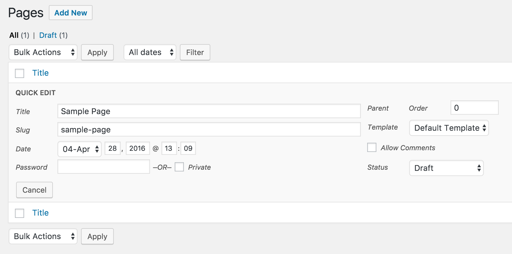Click the Slug field sample-page

pos(209,129)
